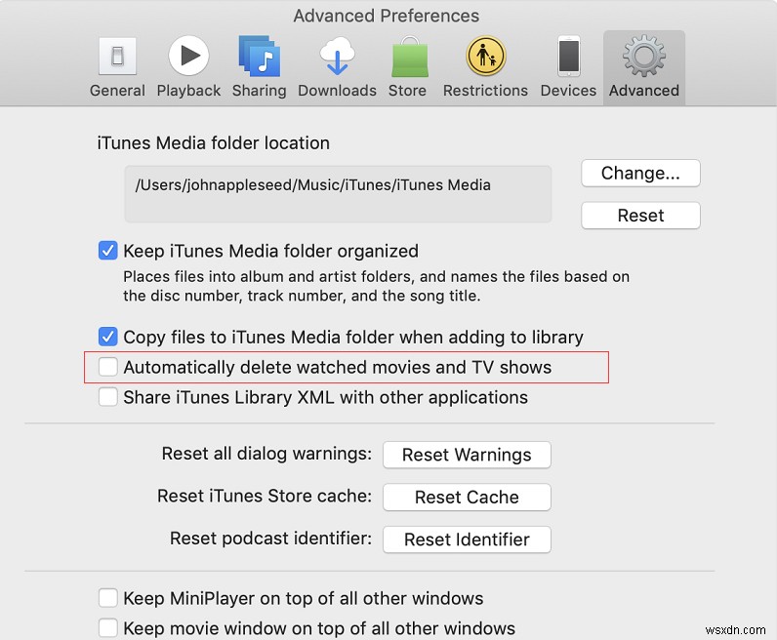
Task: Click the 'Advanced Preferences' window title
Action: click(x=386, y=16)
